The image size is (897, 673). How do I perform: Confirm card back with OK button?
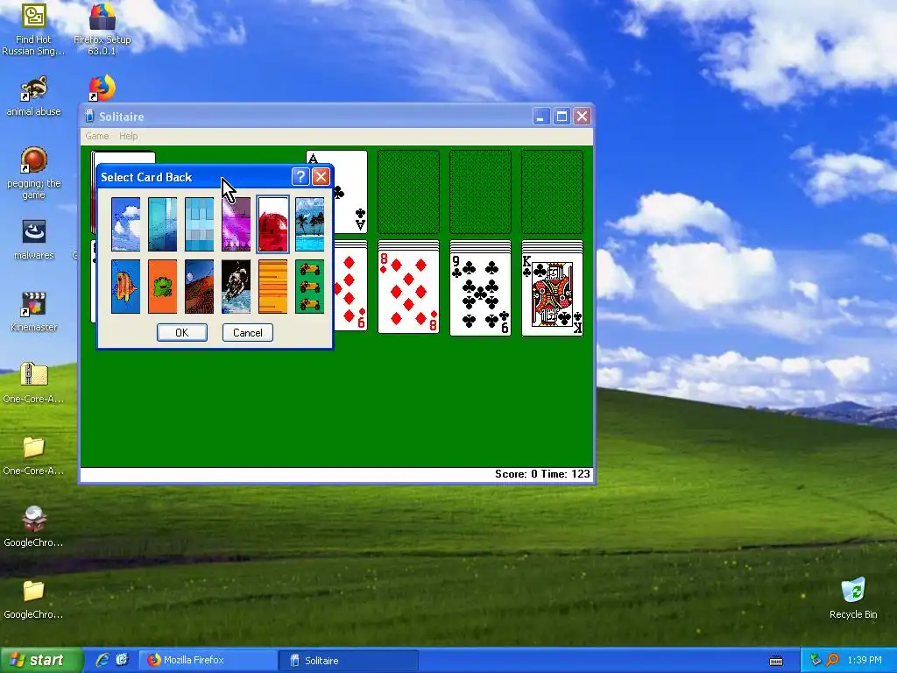tap(182, 332)
